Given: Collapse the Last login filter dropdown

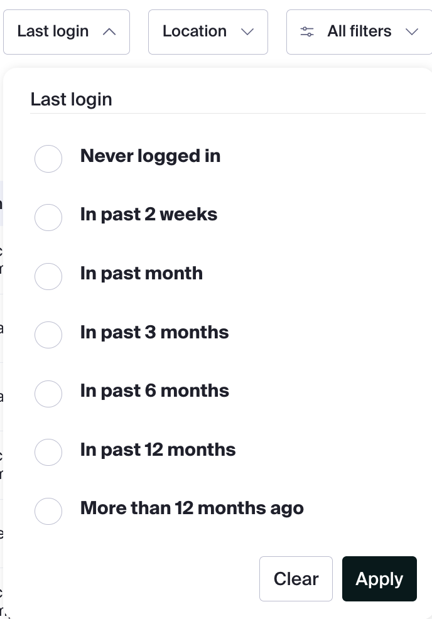Looking at the screenshot, I should [66, 31].
